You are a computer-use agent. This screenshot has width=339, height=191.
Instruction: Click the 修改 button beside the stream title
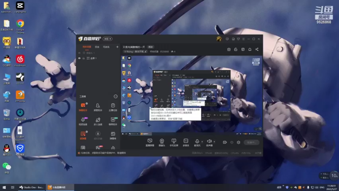(150, 47)
